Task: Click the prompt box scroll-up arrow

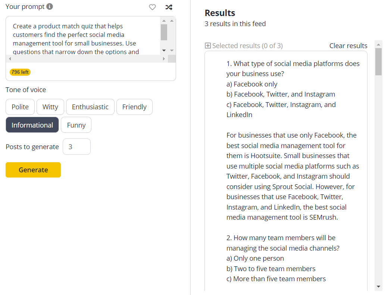Action: coord(164,21)
